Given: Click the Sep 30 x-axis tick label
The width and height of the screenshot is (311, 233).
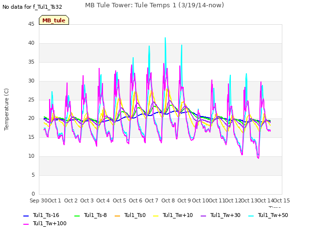Looking at the screenshot, I should pos(38,200).
